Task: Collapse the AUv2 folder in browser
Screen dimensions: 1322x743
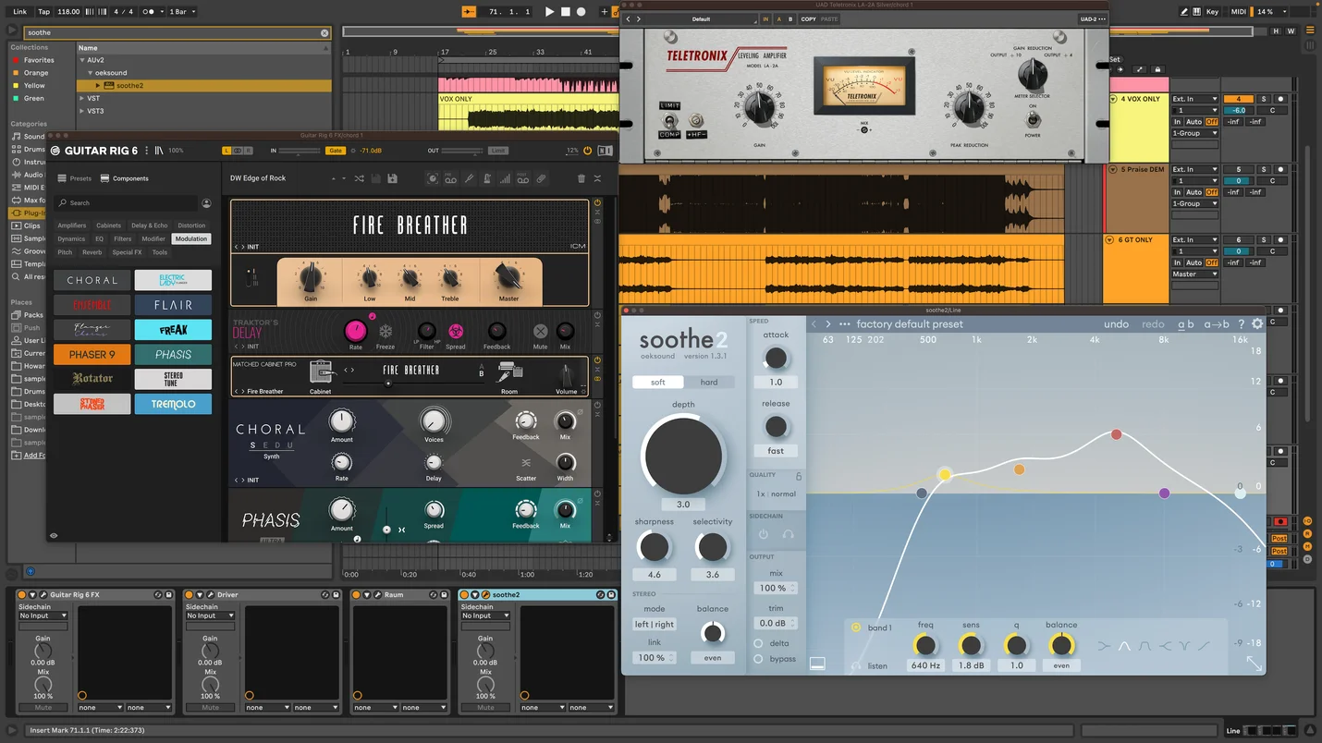Action: 82,59
